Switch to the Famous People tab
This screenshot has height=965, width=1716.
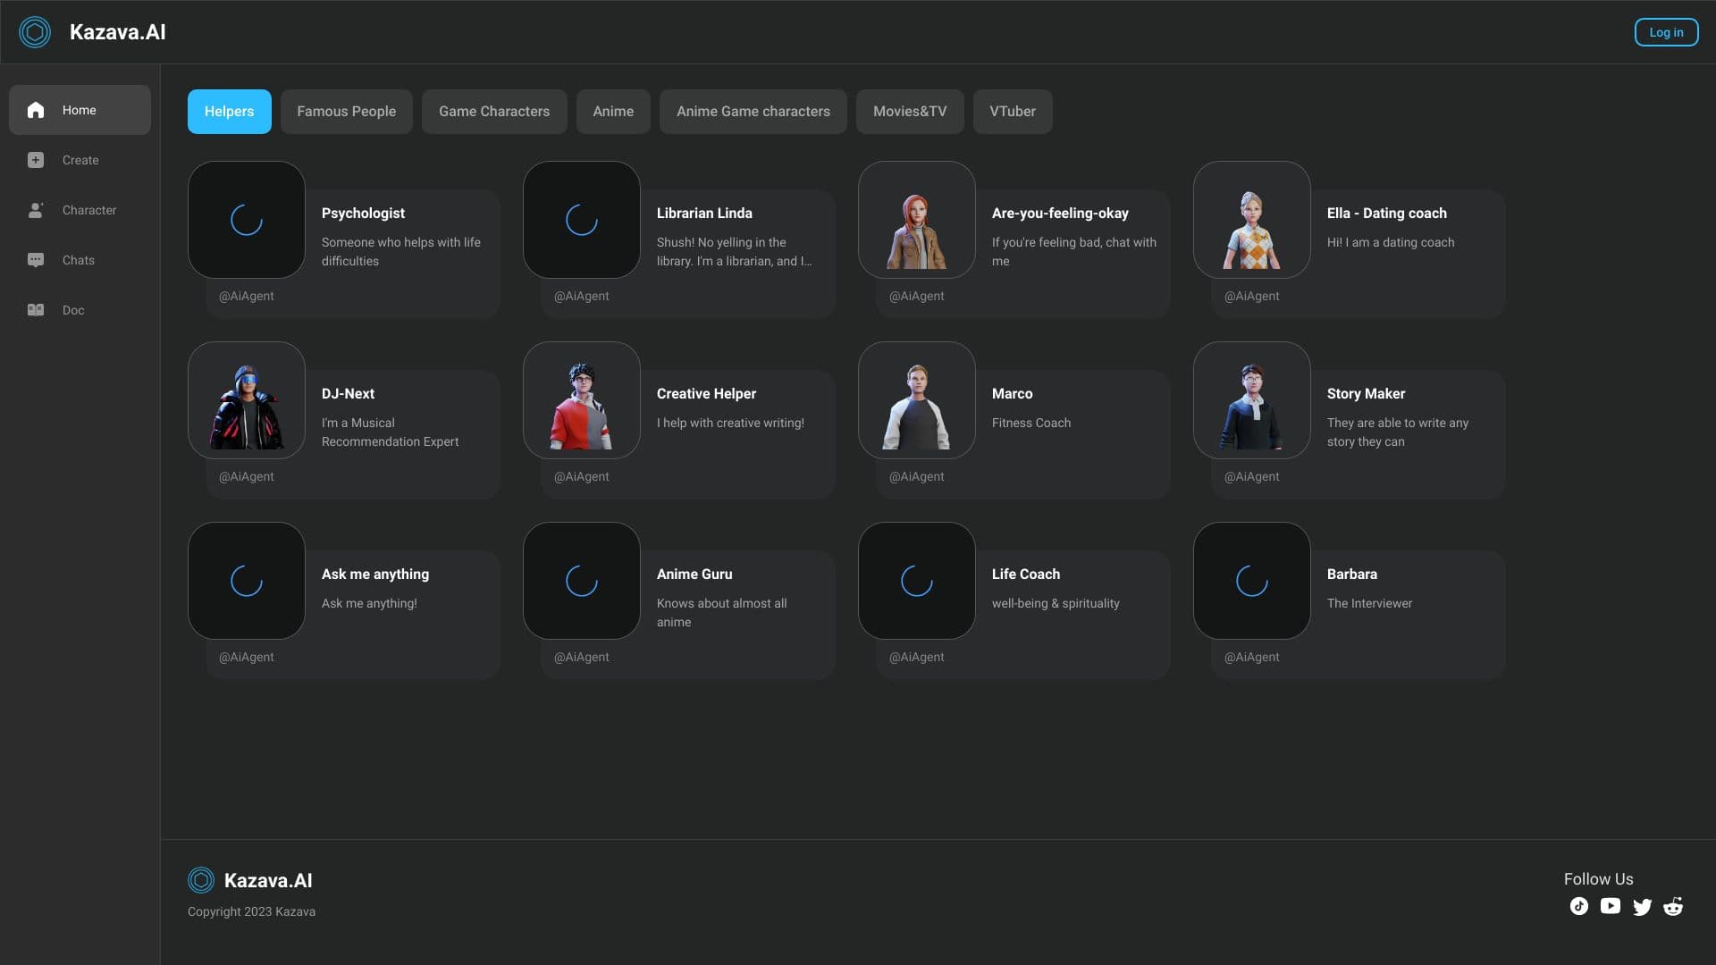pyautogui.click(x=346, y=112)
